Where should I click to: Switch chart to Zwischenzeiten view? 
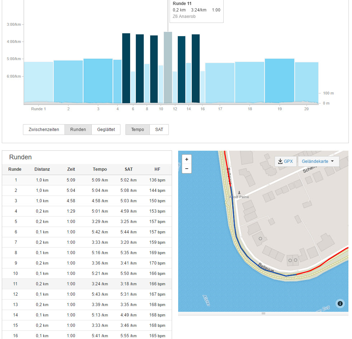coord(44,130)
